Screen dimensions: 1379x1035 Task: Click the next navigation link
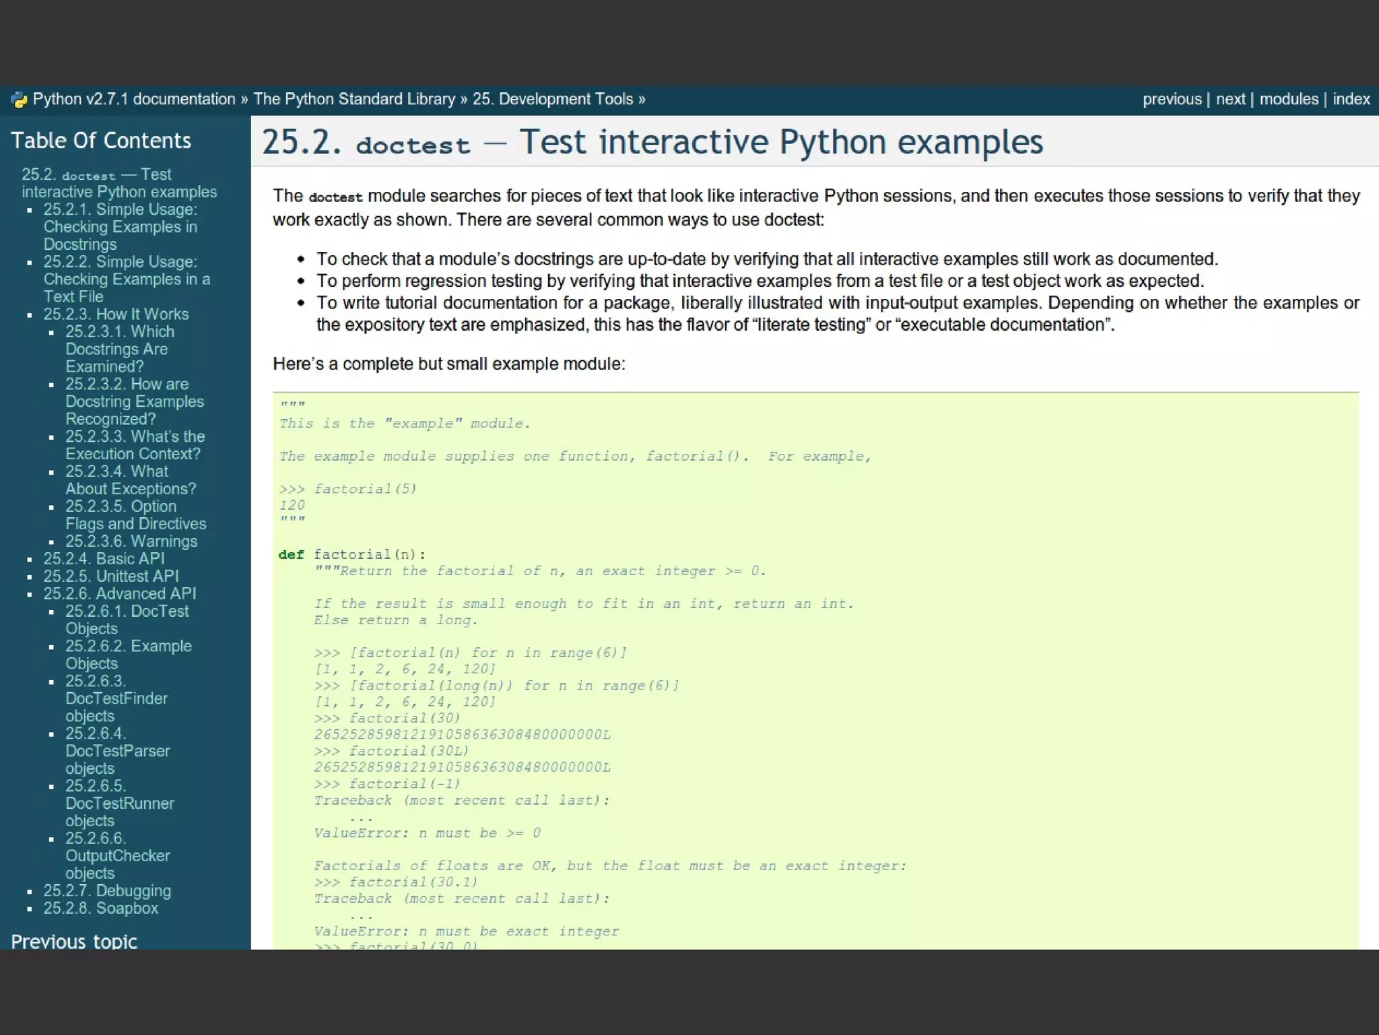pos(1230,100)
